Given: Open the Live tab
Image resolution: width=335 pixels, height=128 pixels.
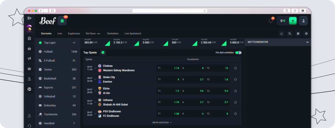Looking at the screenshot, I should 60,34.
